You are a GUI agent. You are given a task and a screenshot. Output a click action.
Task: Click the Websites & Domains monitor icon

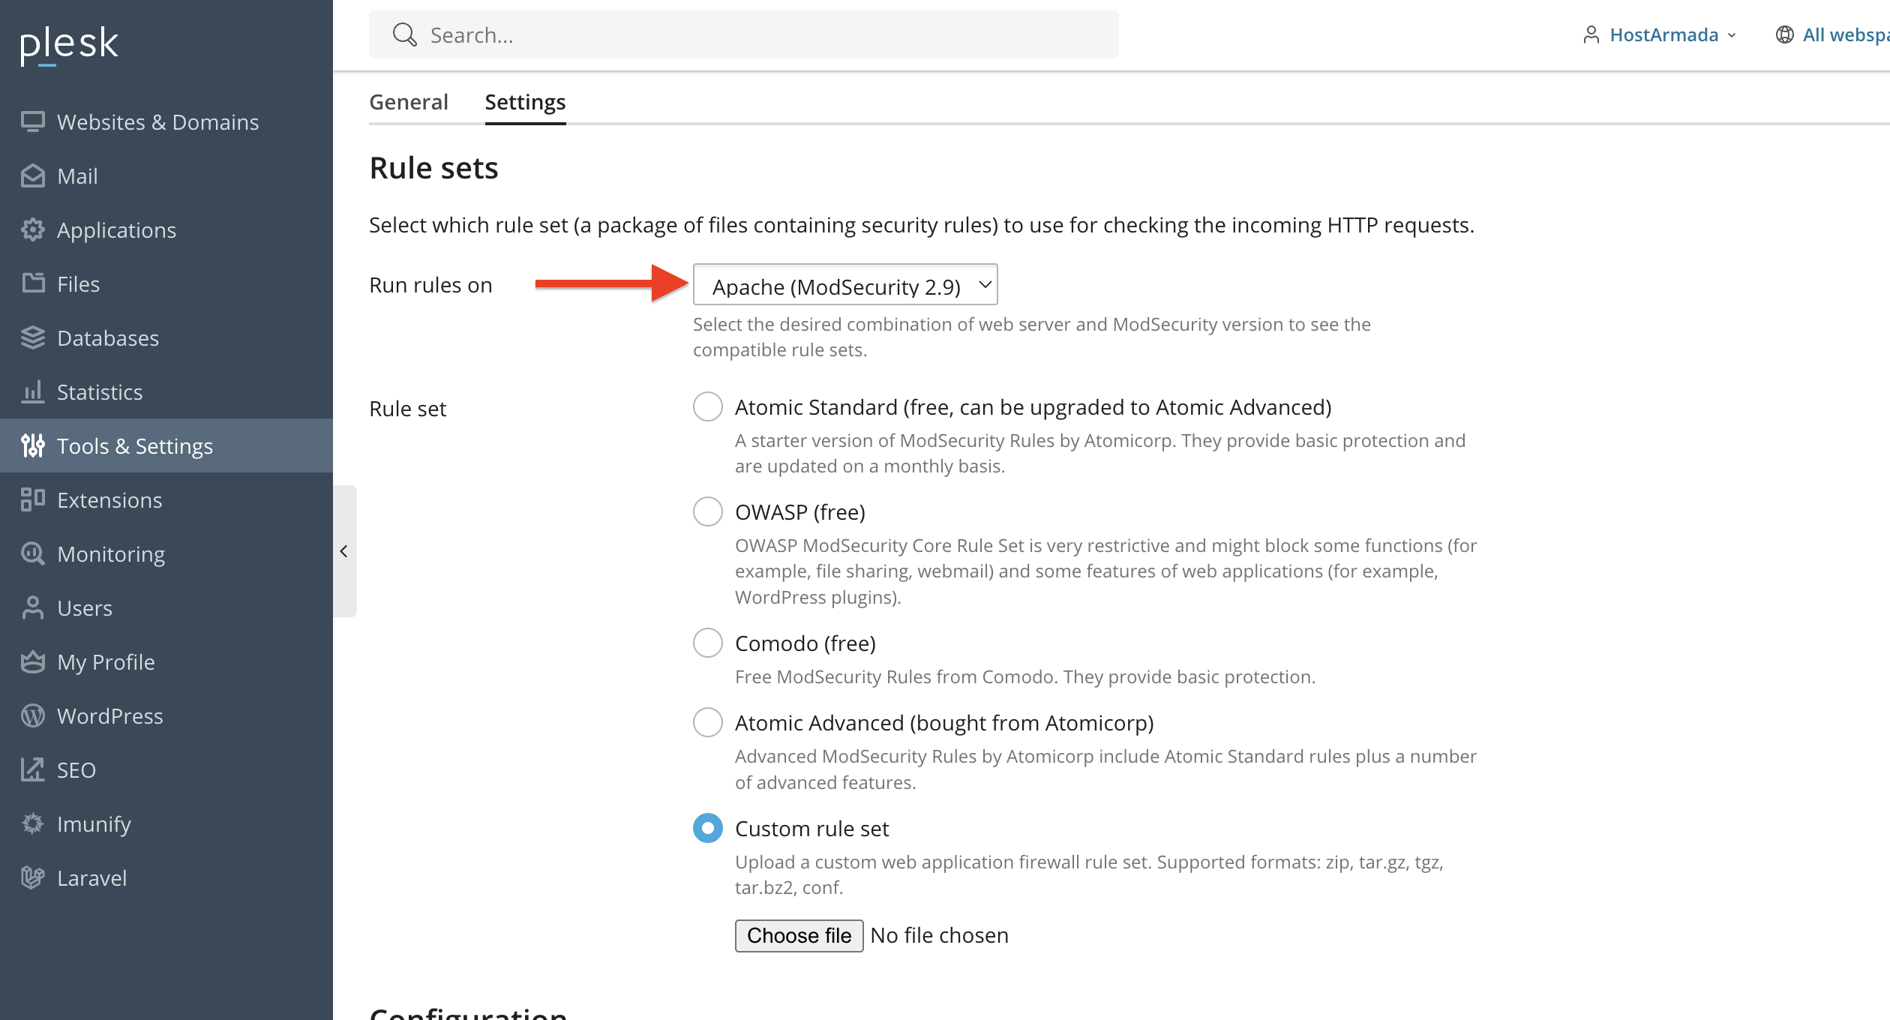tap(32, 121)
